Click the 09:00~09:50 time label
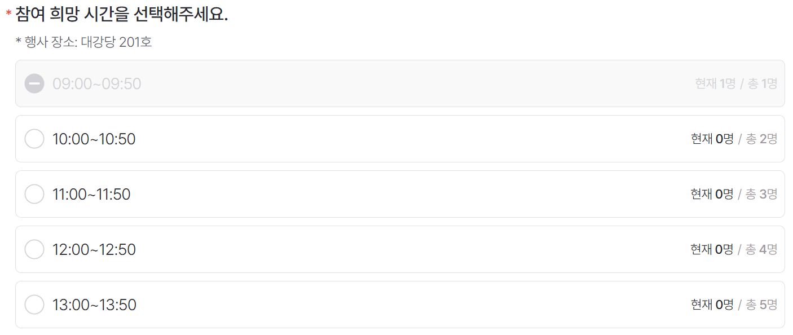This screenshot has height=335, width=793. (96, 84)
